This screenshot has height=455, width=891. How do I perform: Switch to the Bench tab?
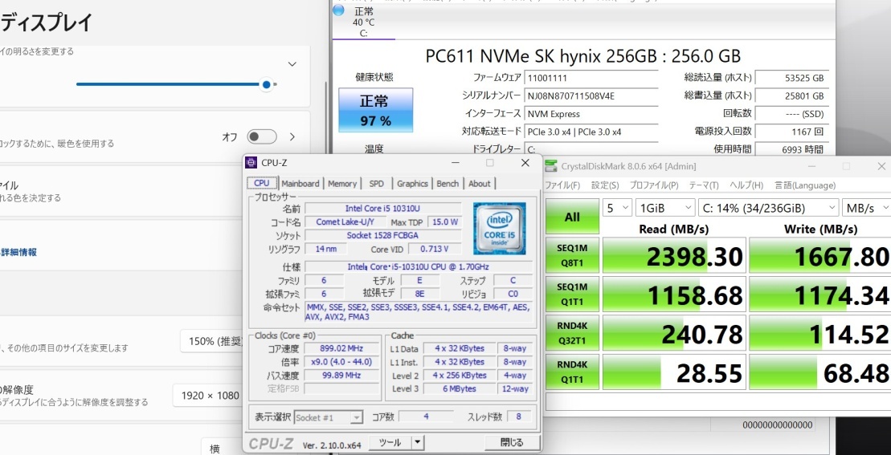click(448, 183)
